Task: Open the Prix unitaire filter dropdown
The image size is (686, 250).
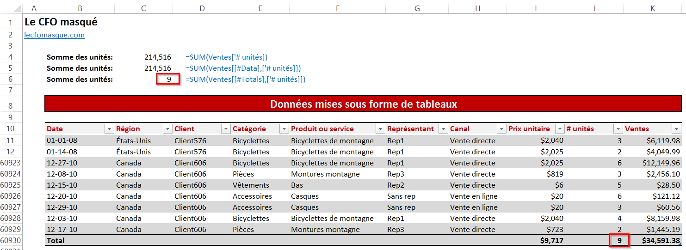Action: point(560,129)
